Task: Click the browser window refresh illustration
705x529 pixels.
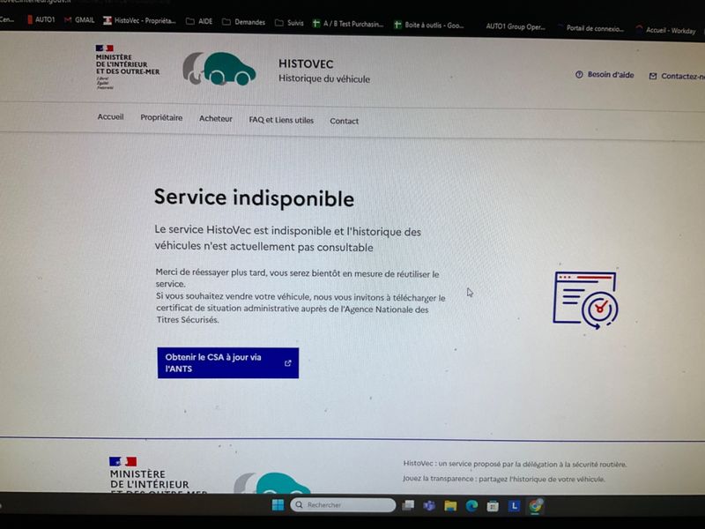Action: coord(585,299)
